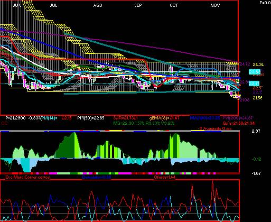Image resolution: width=271 pixels, height=222 pixels.
Task: Click the NOV month label on the time axis
Action: click(x=215, y=5)
